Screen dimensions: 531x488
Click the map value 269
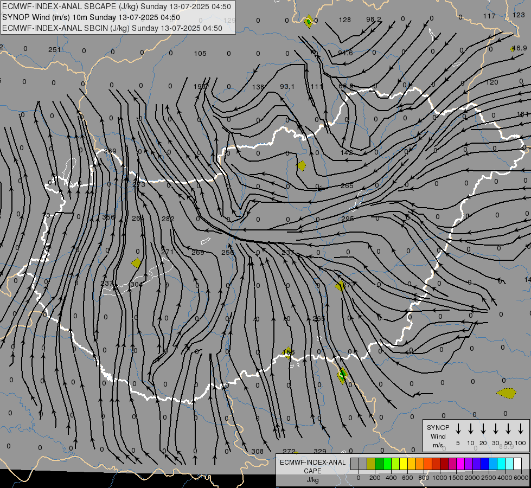(198, 252)
